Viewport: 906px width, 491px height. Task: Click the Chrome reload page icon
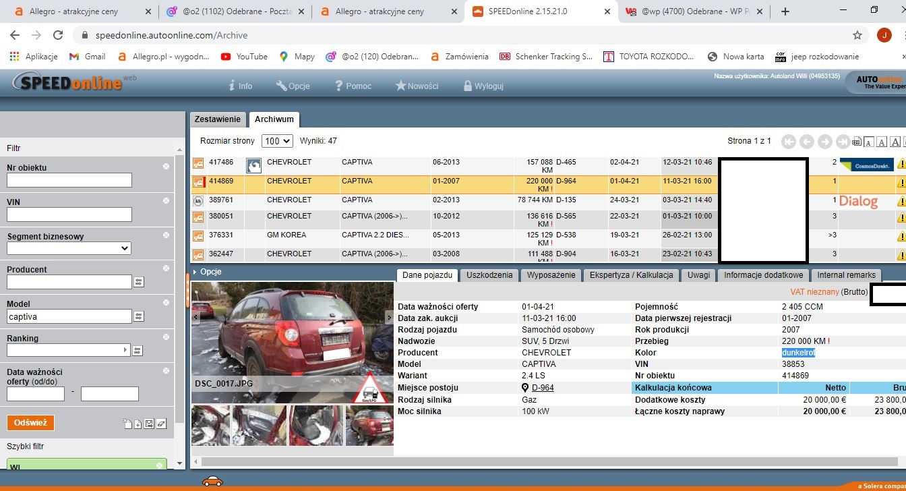(x=58, y=35)
